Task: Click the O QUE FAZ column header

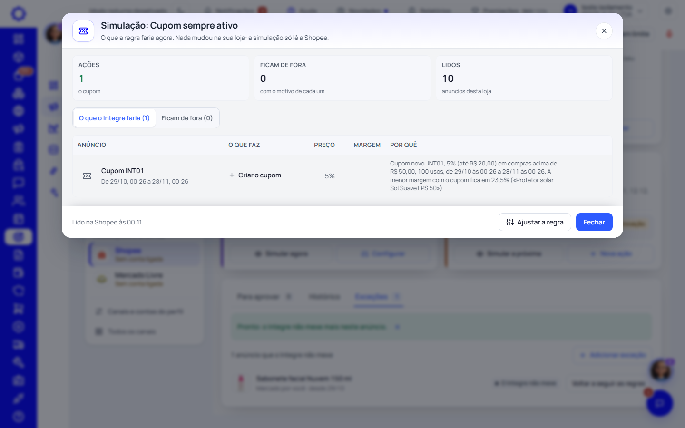Action: [244, 145]
